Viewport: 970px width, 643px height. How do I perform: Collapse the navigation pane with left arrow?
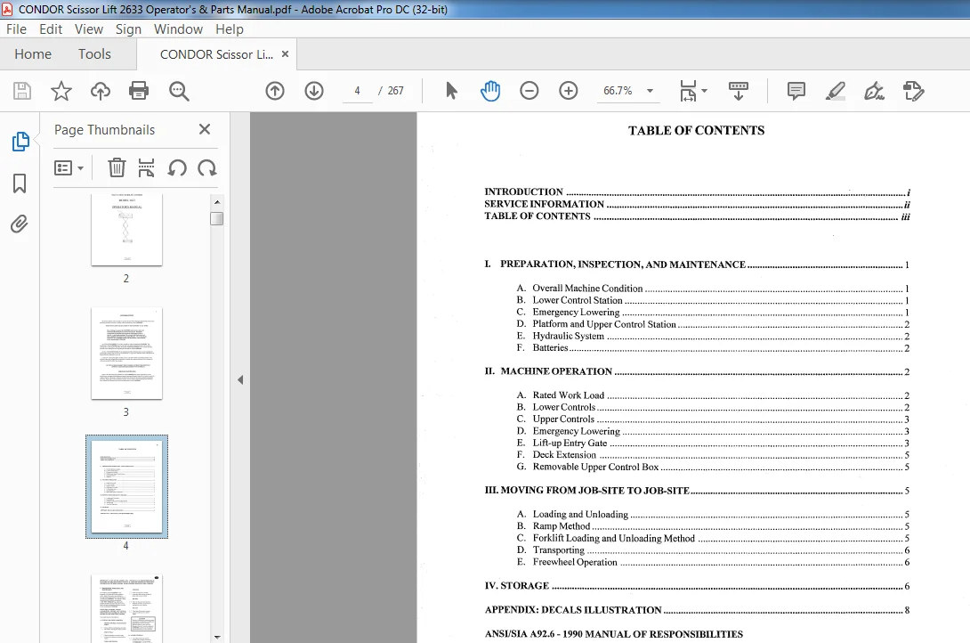pyautogui.click(x=240, y=380)
